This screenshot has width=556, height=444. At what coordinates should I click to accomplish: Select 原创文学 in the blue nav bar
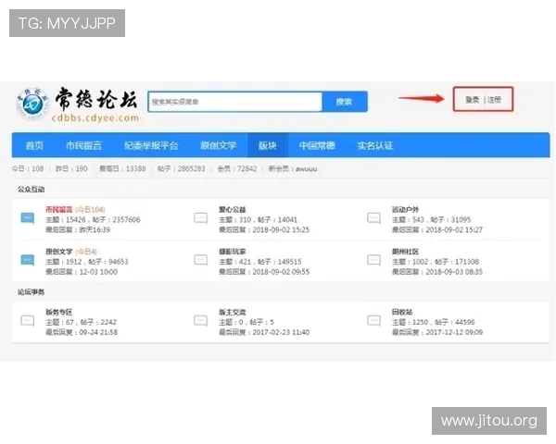218,145
